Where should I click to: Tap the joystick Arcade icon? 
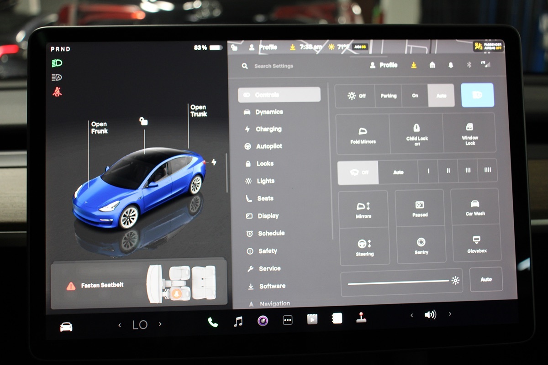[361, 318]
